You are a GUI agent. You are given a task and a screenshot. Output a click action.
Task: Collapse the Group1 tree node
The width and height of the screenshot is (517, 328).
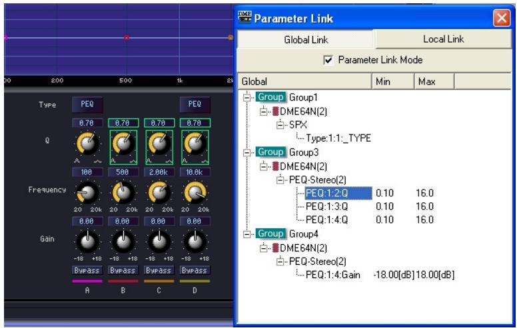[247, 98]
